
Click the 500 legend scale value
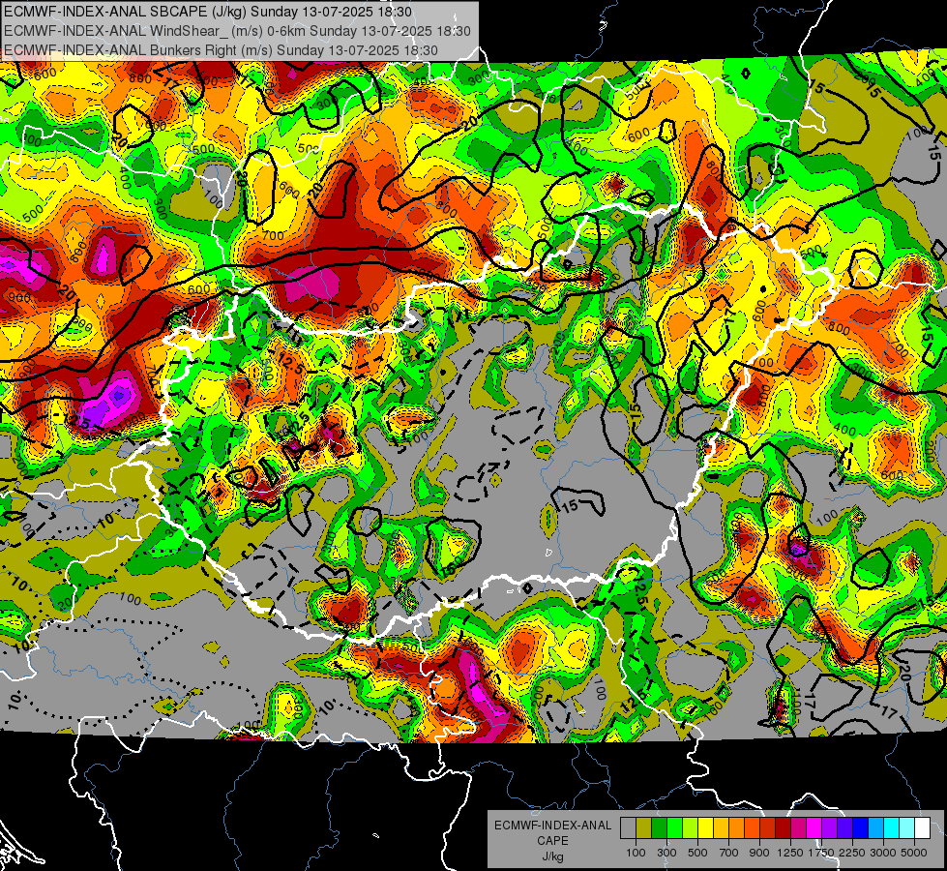[697, 853]
